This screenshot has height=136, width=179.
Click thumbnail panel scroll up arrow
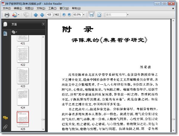point(43,37)
